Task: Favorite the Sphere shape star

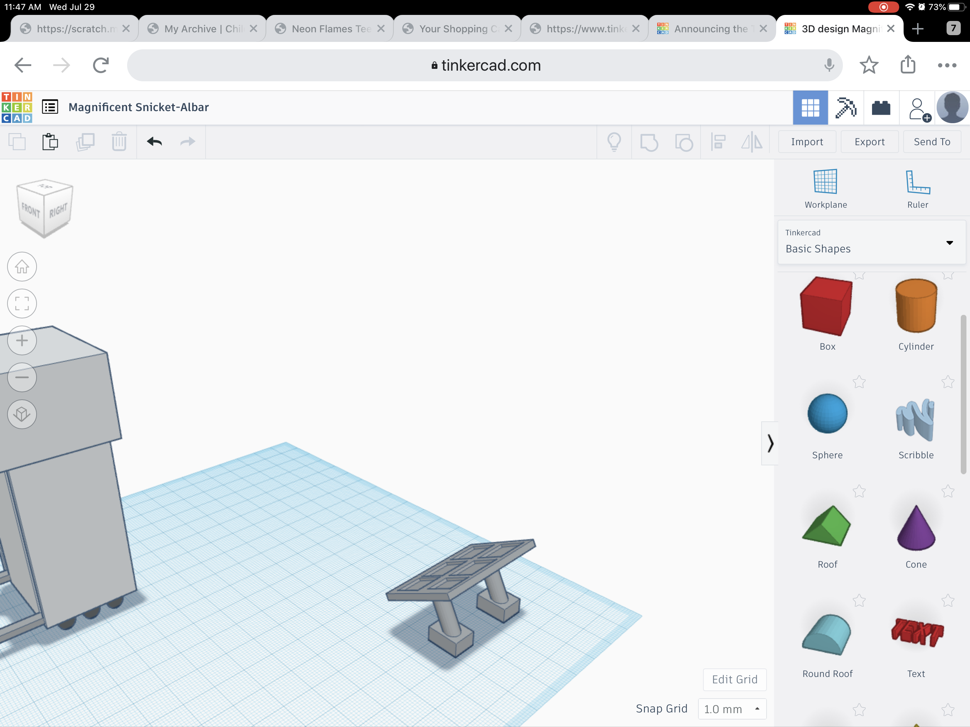Action: coord(859,382)
